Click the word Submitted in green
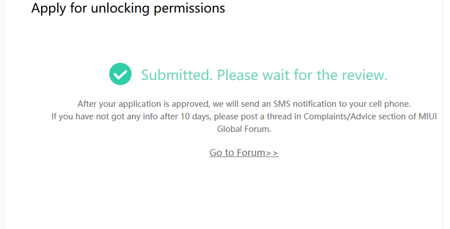 coord(176,75)
